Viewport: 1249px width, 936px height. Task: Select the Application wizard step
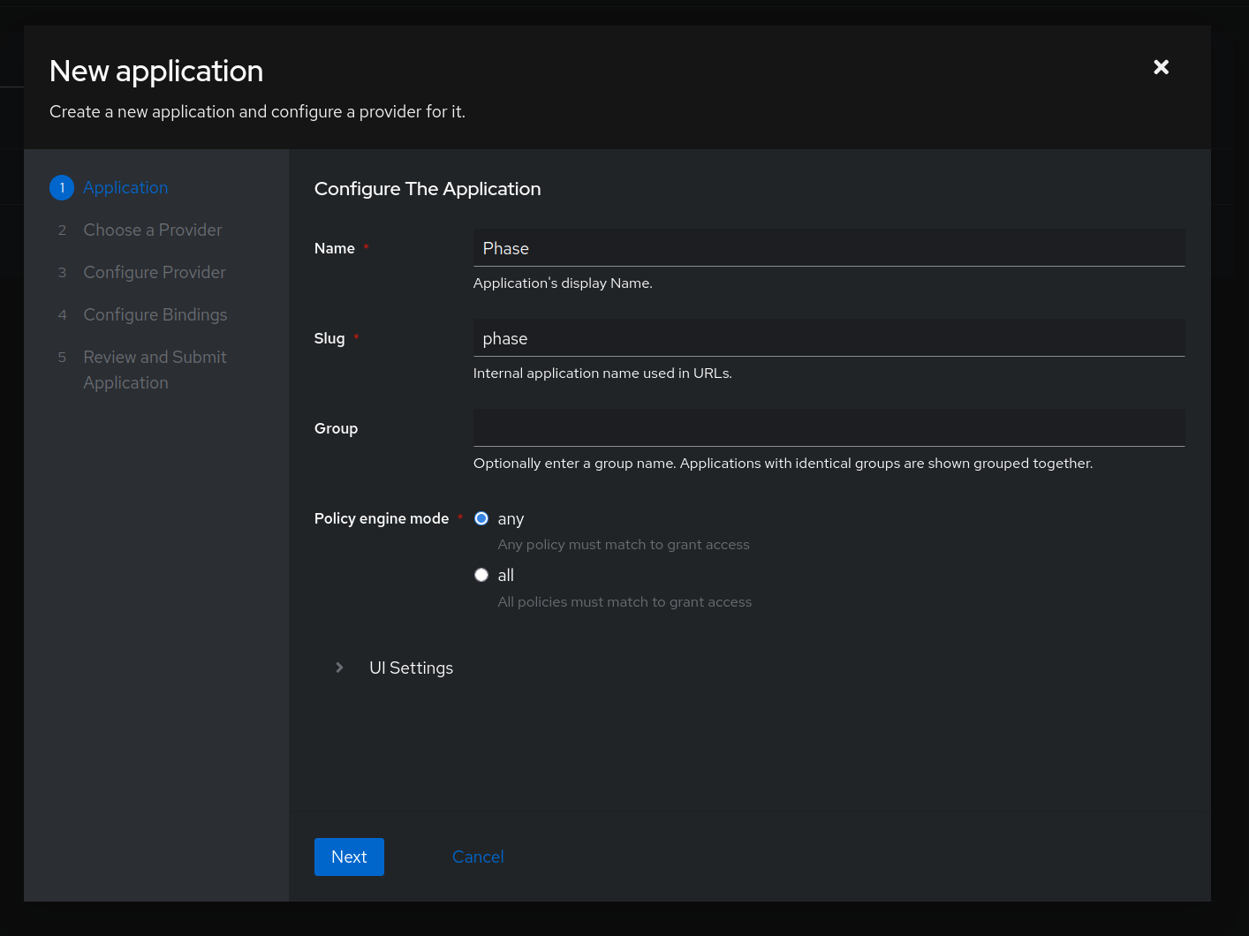pos(125,187)
